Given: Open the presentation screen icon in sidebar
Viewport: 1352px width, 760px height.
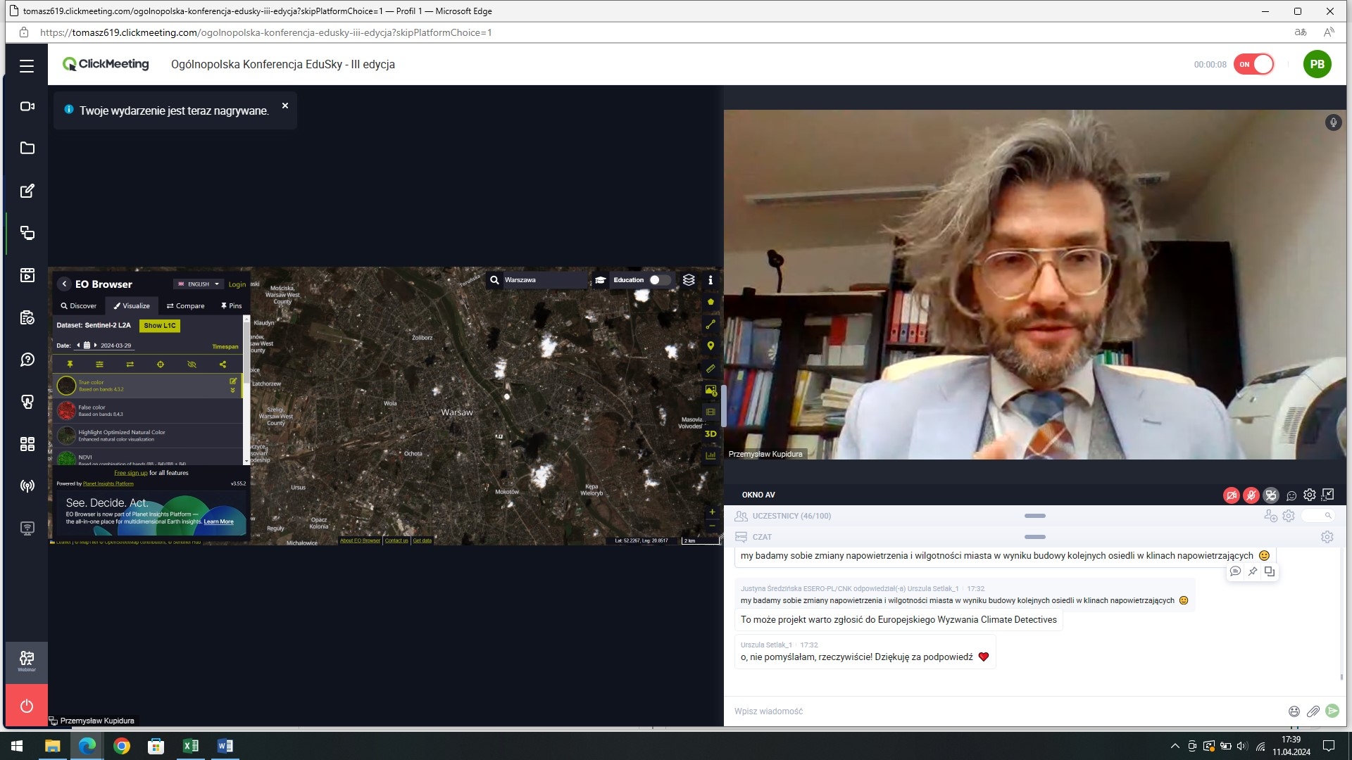Looking at the screenshot, I should click(27, 528).
